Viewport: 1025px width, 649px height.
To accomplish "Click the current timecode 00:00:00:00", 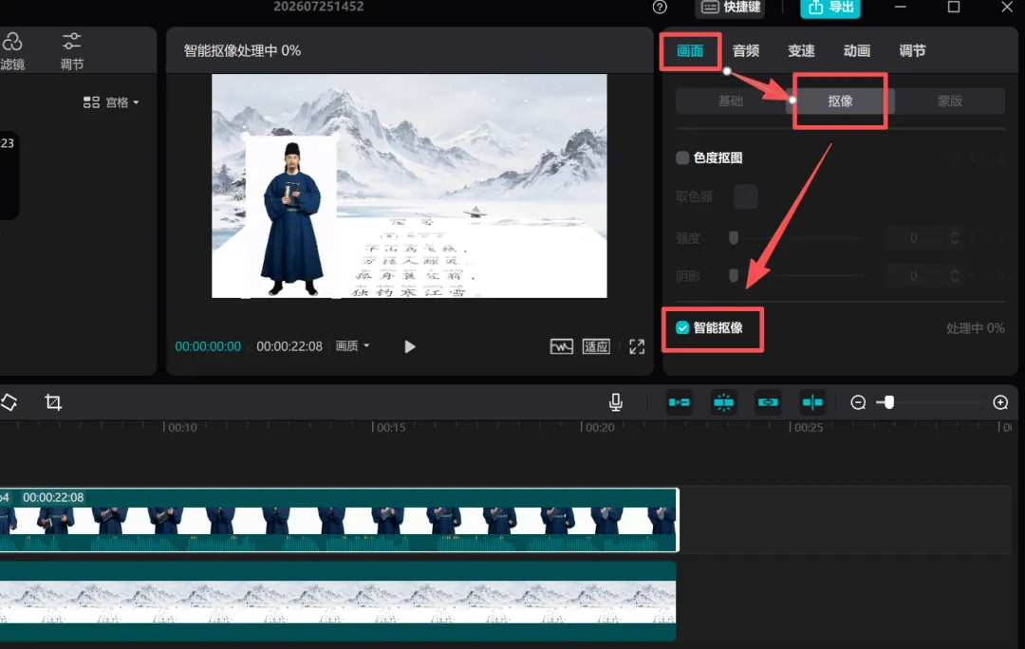I will pyautogui.click(x=208, y=346).
